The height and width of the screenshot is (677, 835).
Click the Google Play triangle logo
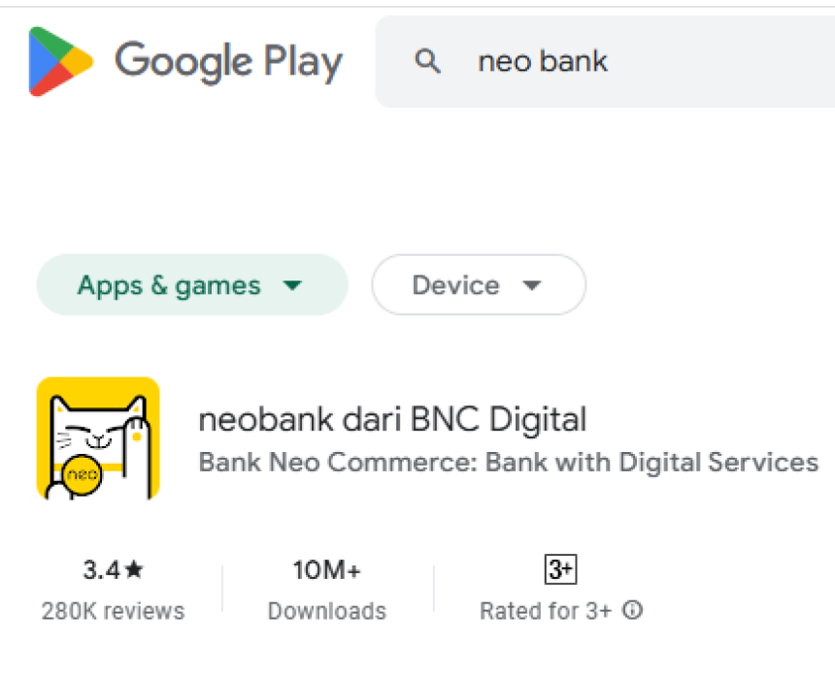[60, 62]
